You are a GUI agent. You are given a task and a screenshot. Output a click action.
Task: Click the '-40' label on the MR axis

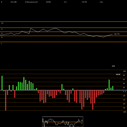click(x=124, y=100)
